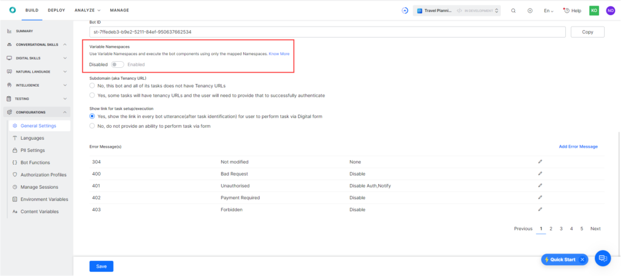Click the search magnifier icon in header
The height and width of the screenshot is (276, 621).
(x=514, y=10)
